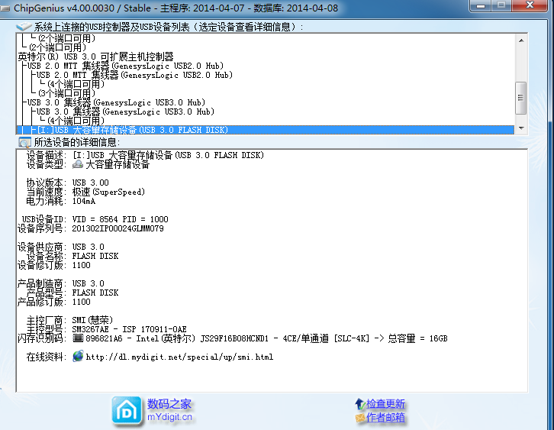Click serial number 201302IP00024GLMM079
This screenshot has width=554, height=430.
point(118,228)
